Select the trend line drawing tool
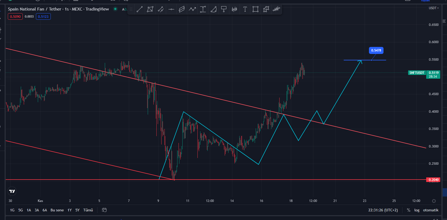This screenshot has width=447, height=220. point(140,9)
